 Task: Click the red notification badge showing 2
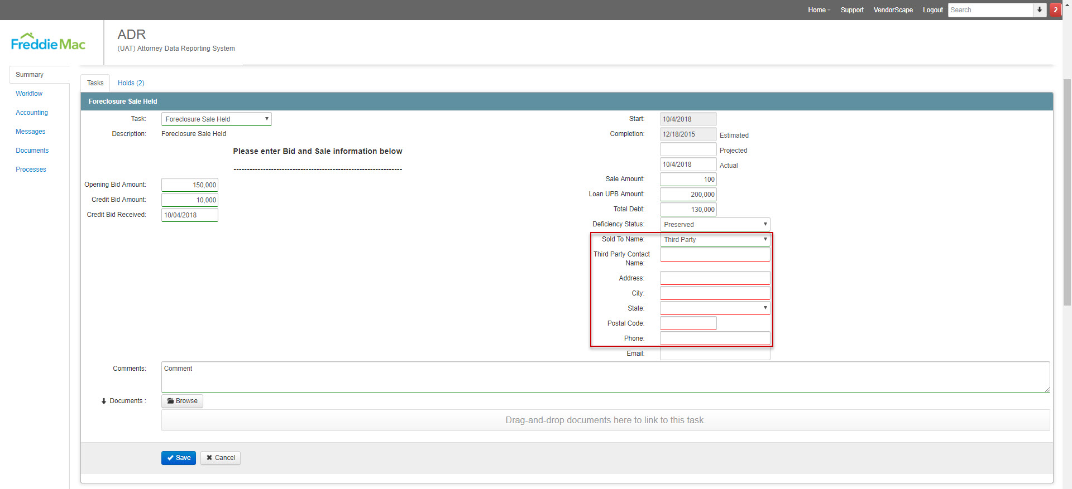tap(1055, 10)
